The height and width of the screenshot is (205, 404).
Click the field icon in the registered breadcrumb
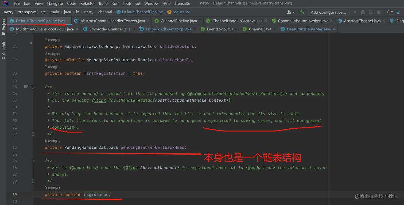pyautogui.click(x=169, y=12)
